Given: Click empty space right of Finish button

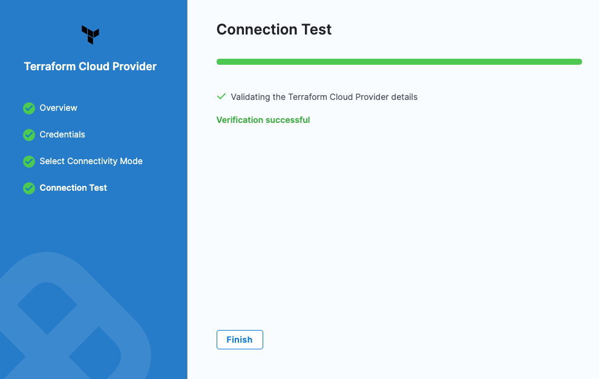Looking at the screenshot, I should tap(424, 340).
